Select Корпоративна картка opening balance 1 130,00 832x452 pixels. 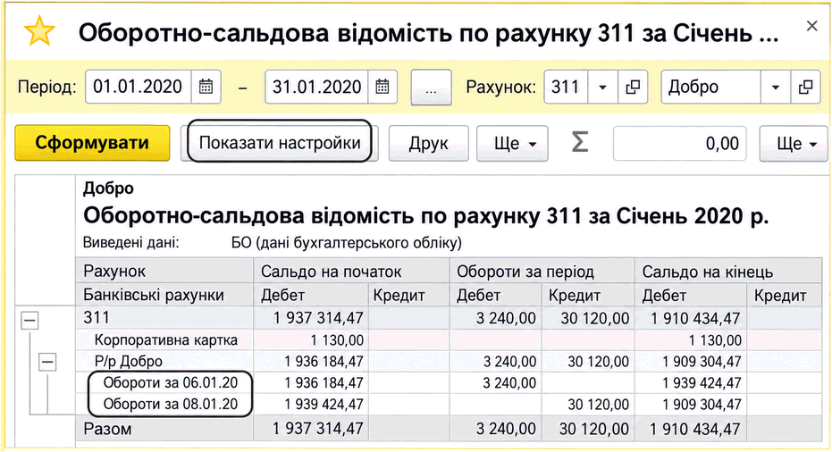point(338,340)
